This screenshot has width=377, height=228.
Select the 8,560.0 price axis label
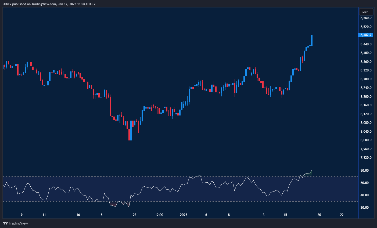pyautogui.click(x=366, y=18)
